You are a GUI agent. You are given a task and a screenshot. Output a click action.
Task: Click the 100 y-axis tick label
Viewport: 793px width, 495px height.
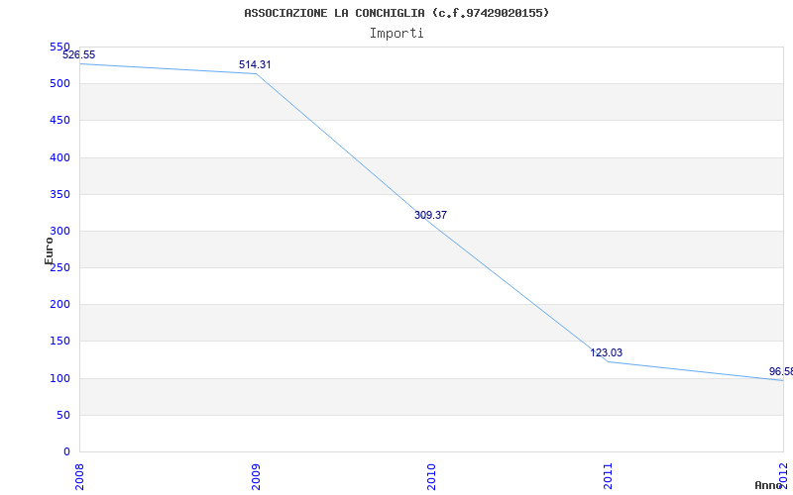[x=59, y=378]
